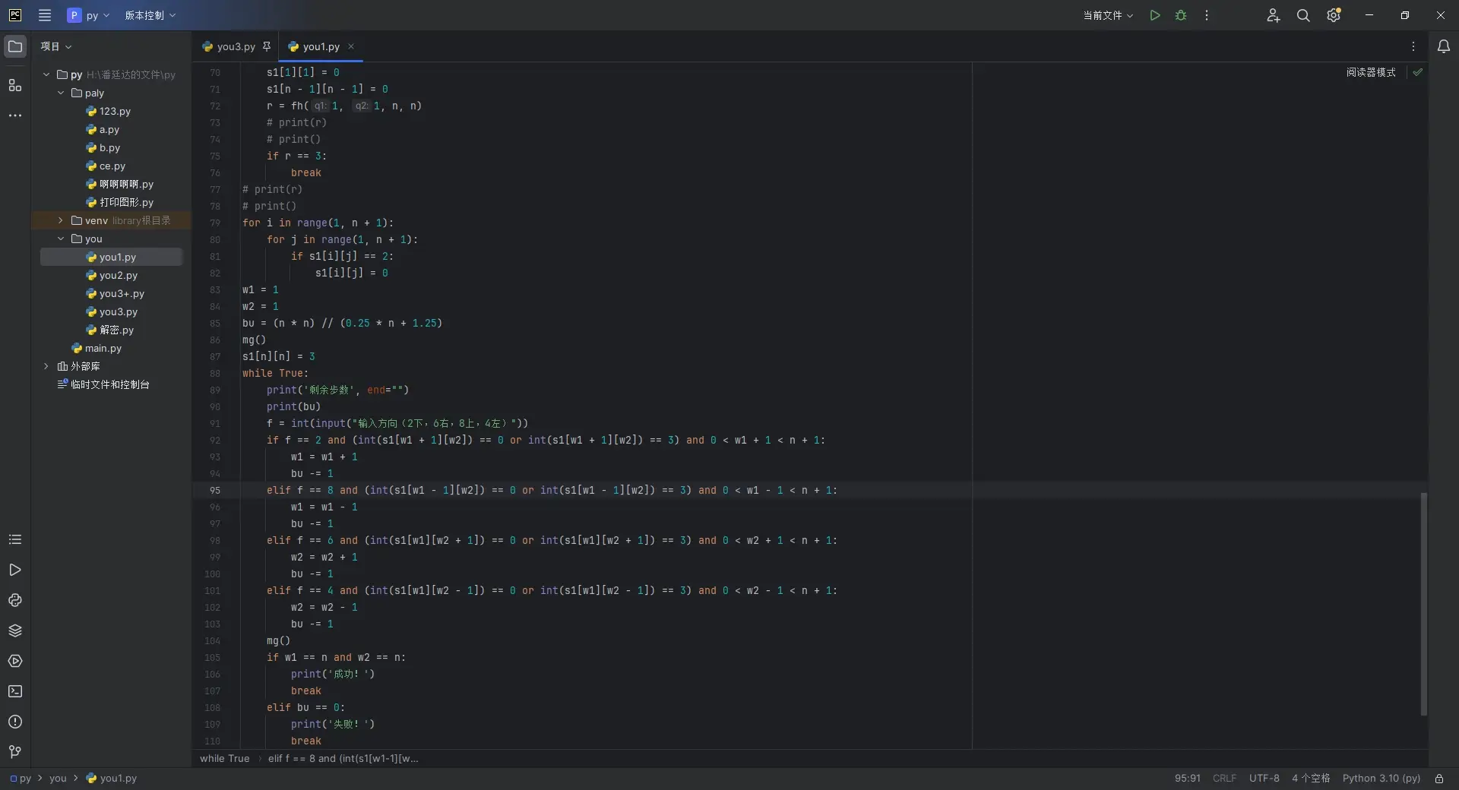Click code line 'mg()' at line 86
The height and width of the screenshot is (790, 1459).
pos(254,340)
